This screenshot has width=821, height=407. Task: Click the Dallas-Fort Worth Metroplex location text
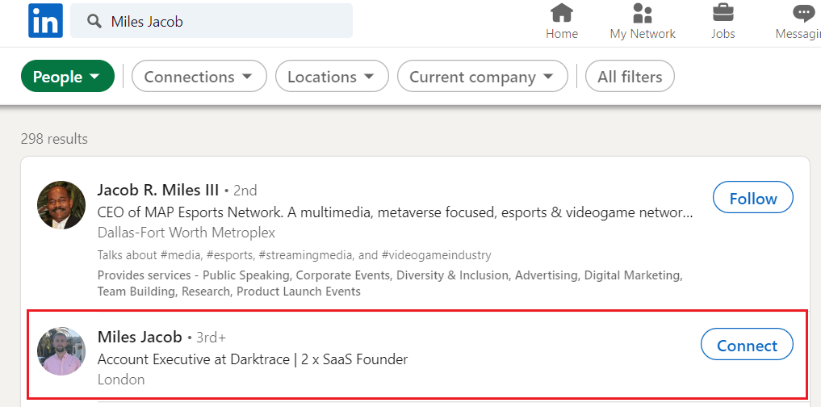pyautogui.click(x=186, y=233)
